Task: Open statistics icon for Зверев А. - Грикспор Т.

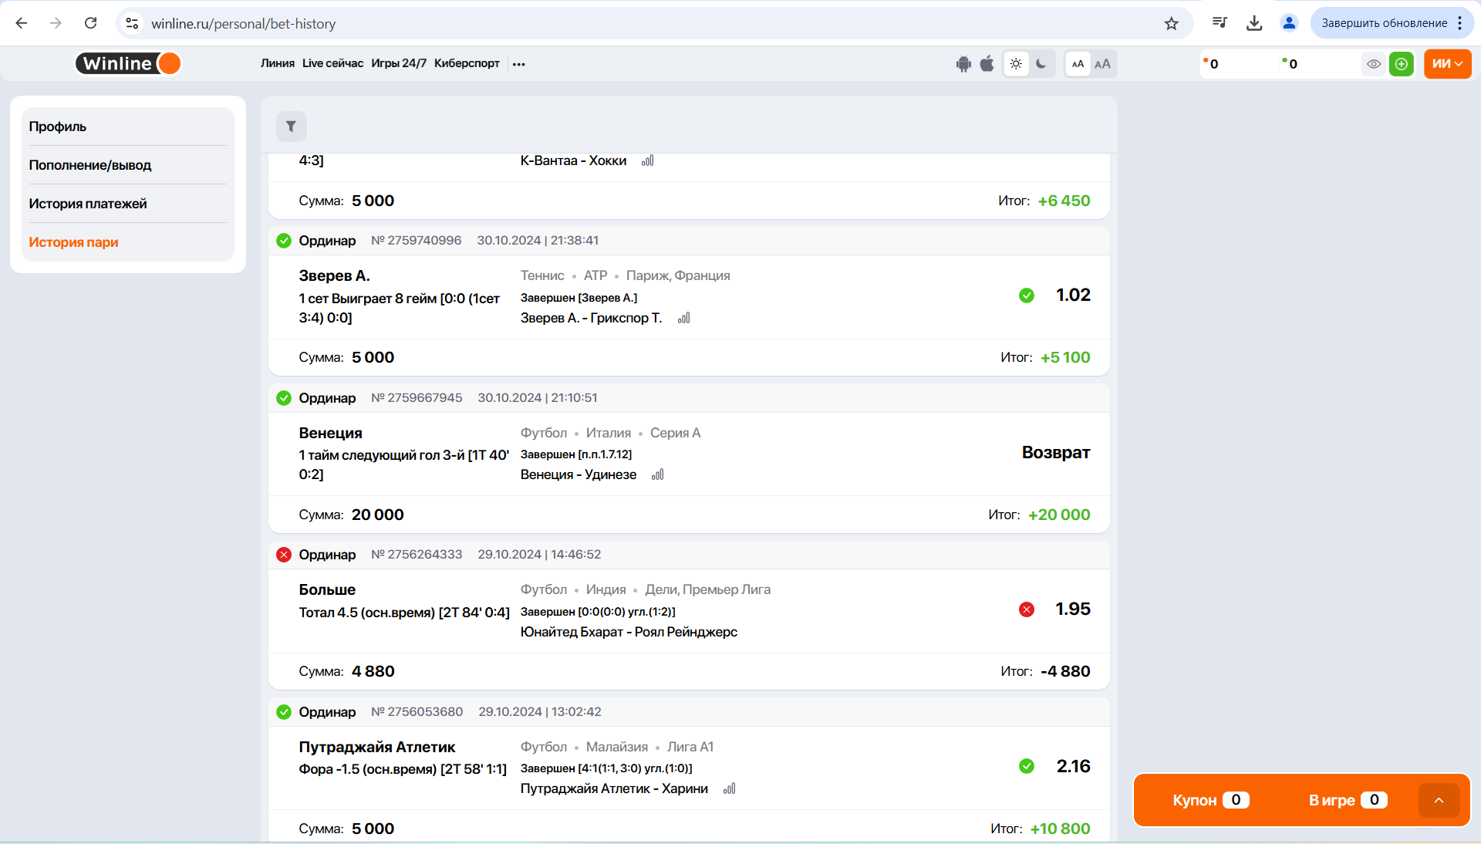Action: tap(683, 318)
